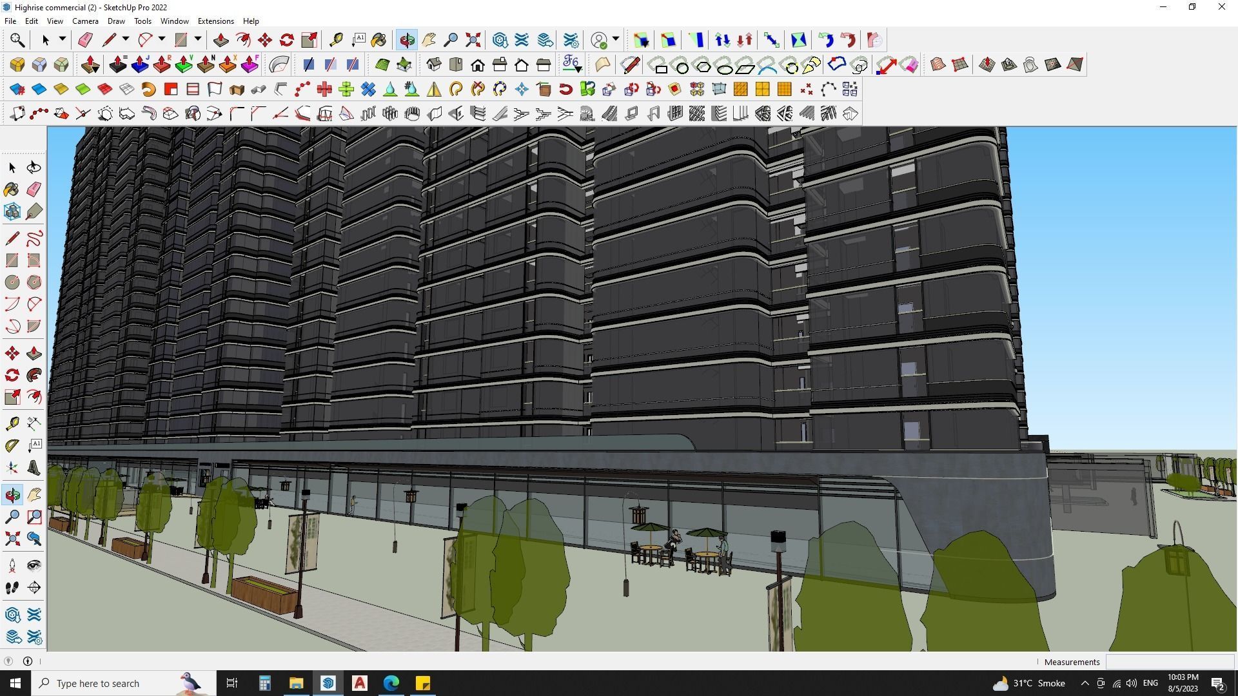The width and height of the screenshot is (1238, 696).
Task: Open the Window menu
Action: click(x=174, y=21)
